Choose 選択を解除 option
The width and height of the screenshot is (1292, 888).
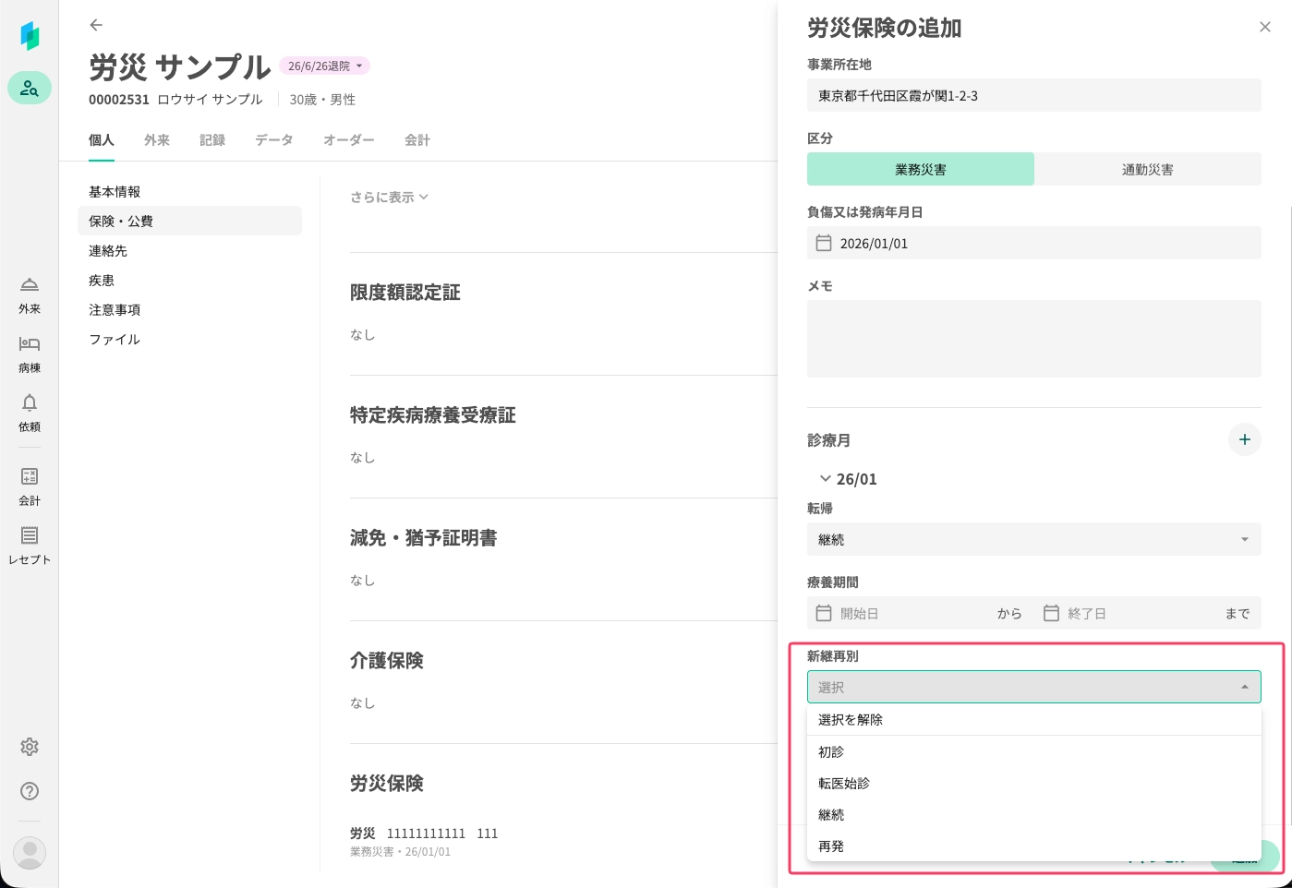pos(1034,720)
